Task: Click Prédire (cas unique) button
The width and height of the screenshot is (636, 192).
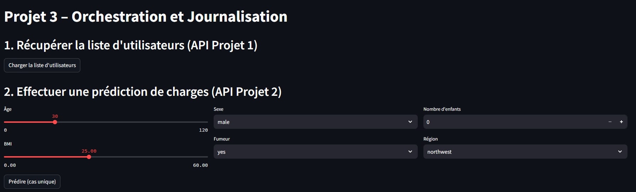Action: [x=32, y=182]
